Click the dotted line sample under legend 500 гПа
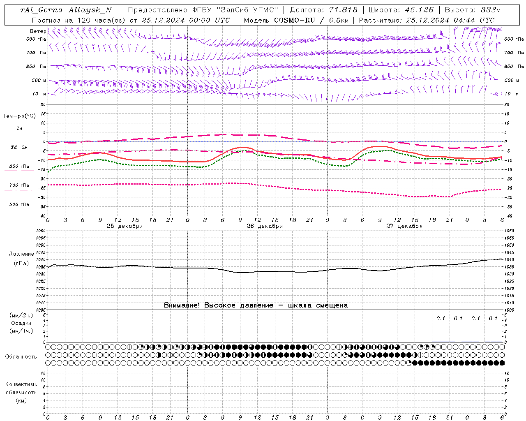526x421 pixels. (18, 209)
